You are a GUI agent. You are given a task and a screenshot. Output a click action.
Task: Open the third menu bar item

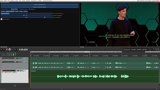point(9,1)
